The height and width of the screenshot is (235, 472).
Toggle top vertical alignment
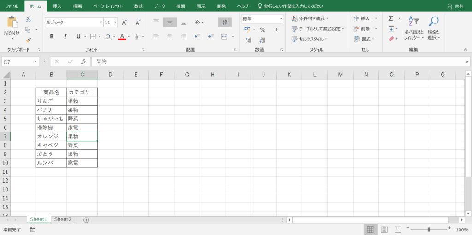156,22
